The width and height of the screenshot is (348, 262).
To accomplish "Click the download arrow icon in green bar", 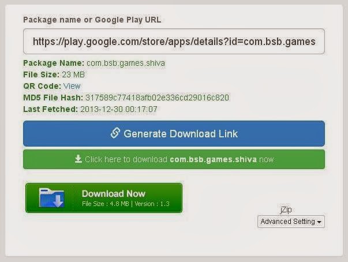I will coord(78,159).
